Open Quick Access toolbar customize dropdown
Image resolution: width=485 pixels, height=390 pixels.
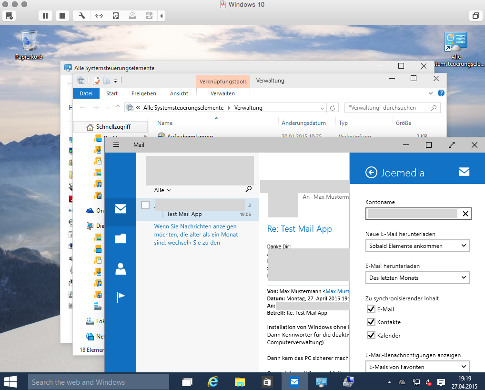[x=115, y=81]
